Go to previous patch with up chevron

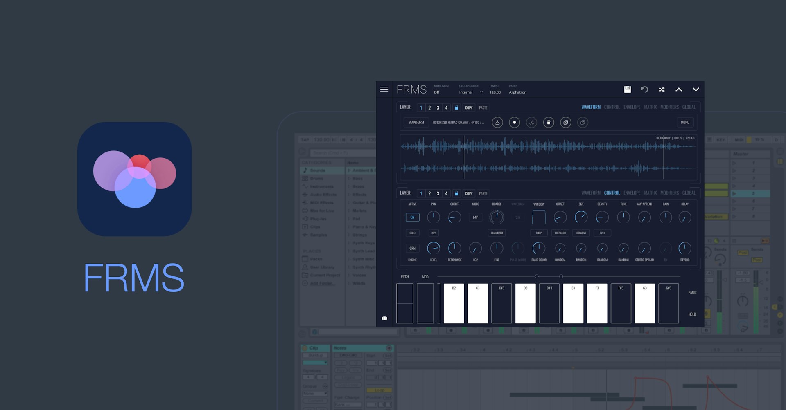679,89
